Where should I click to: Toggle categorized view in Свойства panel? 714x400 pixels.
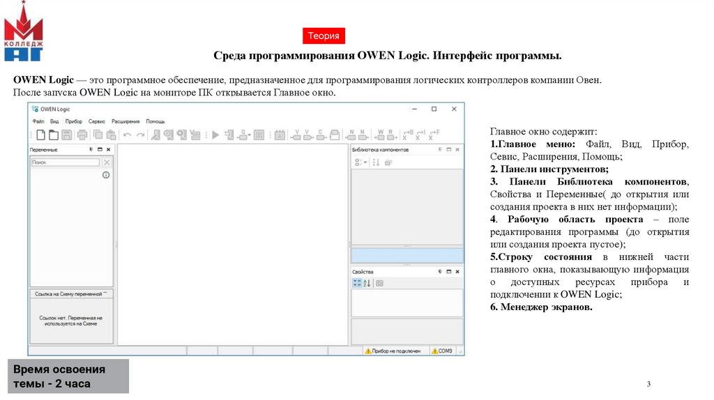357,284
